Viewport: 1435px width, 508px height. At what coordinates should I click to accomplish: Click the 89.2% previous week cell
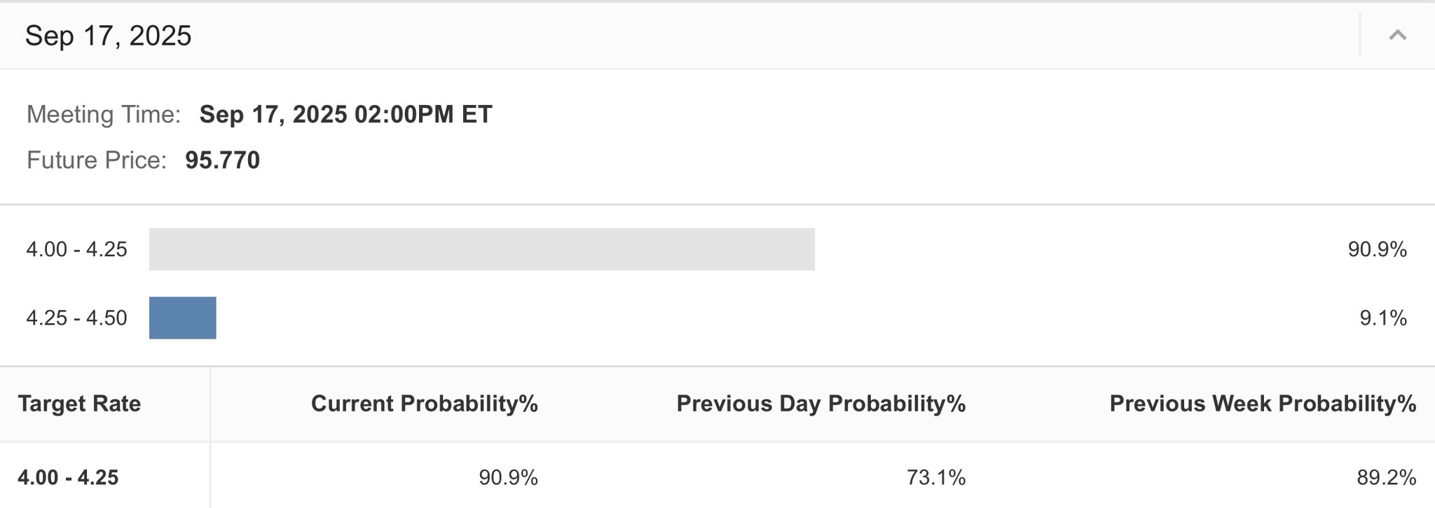point(1386,477)
